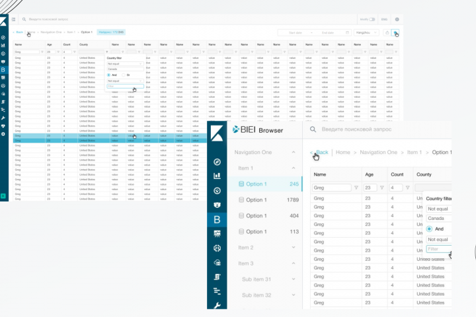Click the lock icon button beside star

click(x=387, y=32)
